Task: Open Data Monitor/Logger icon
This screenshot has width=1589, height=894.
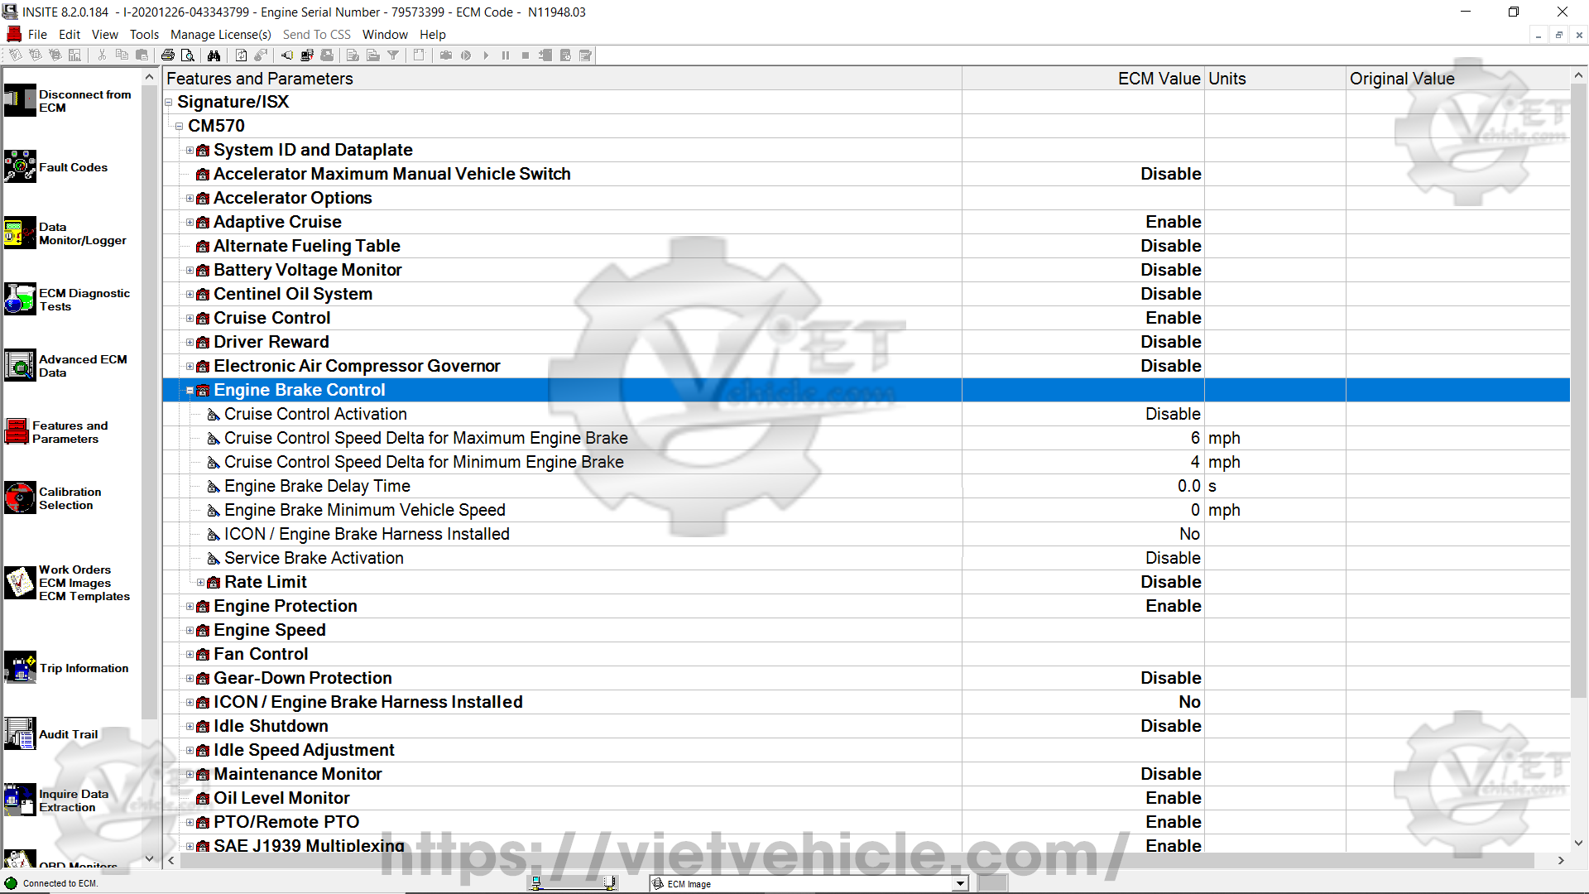Action: (20, 233)
